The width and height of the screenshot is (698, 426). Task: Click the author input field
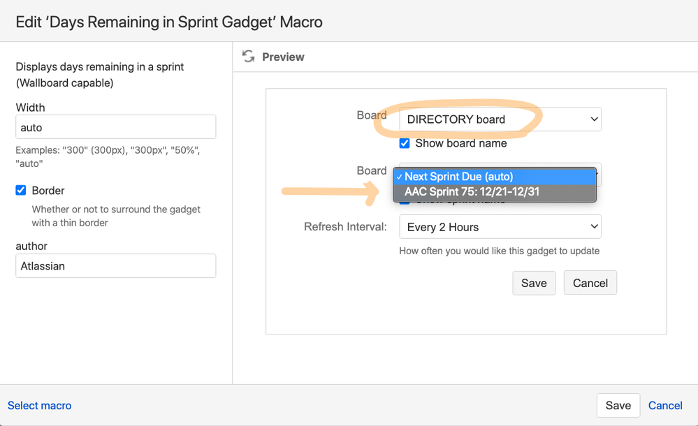[x=116, y=266]
